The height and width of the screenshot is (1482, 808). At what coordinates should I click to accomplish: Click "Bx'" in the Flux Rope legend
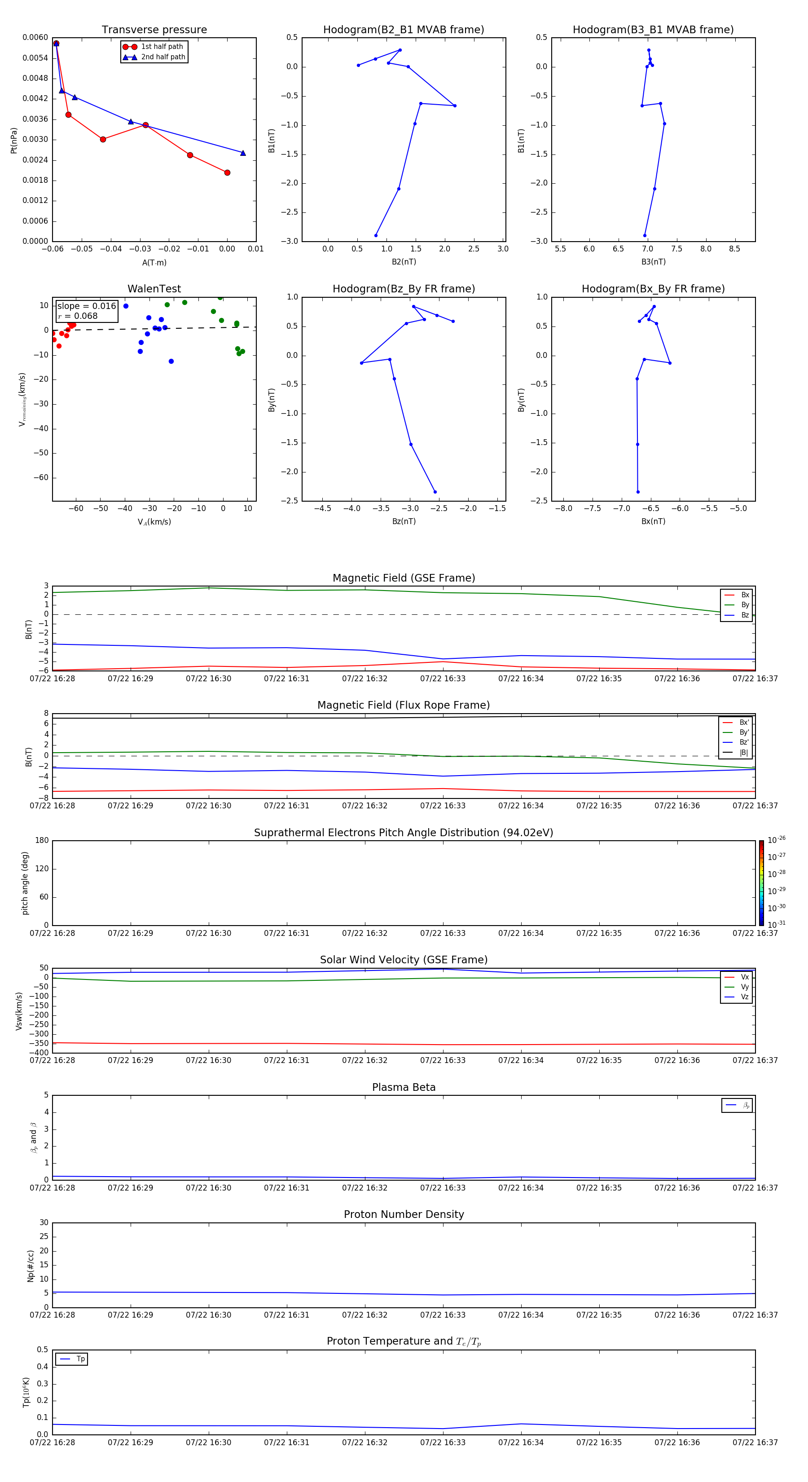tap(744, 723)
